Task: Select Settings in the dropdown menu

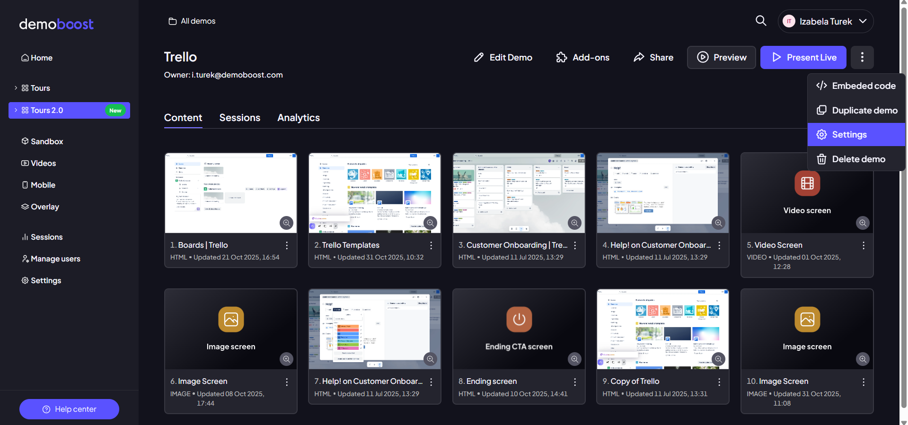Action: [x=856, y=135]
